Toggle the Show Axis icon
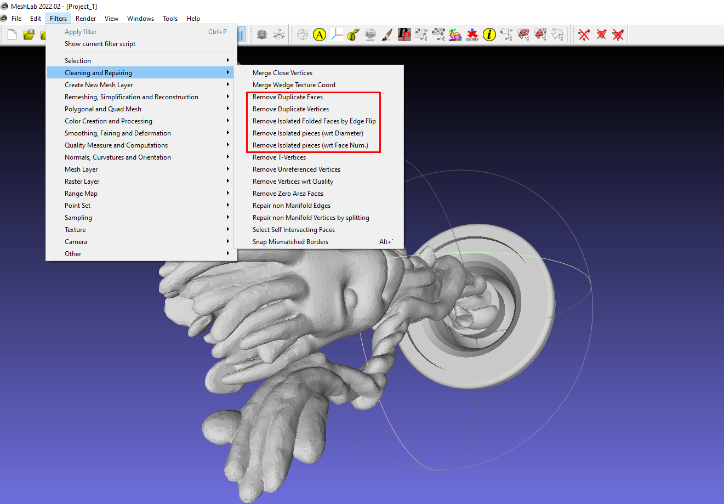724x504 pixels. tap(279, 35)
